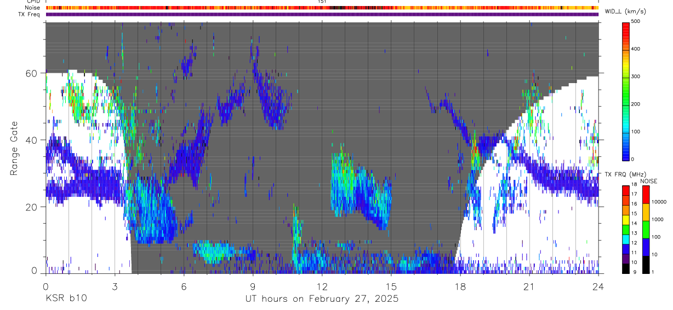Click the 'WID⊥ (km/s)' color bar title

click(625, 11)
